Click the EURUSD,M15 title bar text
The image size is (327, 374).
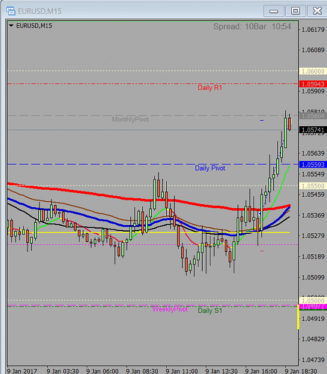tap(39, 11)
